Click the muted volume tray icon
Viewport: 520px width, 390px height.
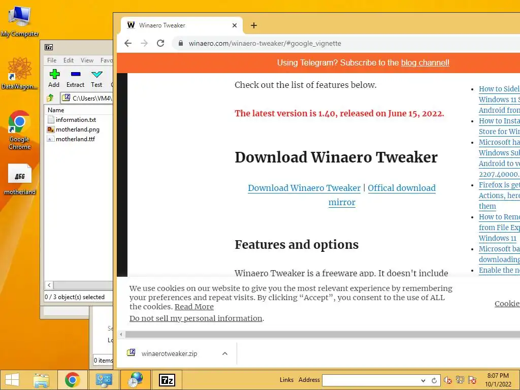tap(448, 380)
